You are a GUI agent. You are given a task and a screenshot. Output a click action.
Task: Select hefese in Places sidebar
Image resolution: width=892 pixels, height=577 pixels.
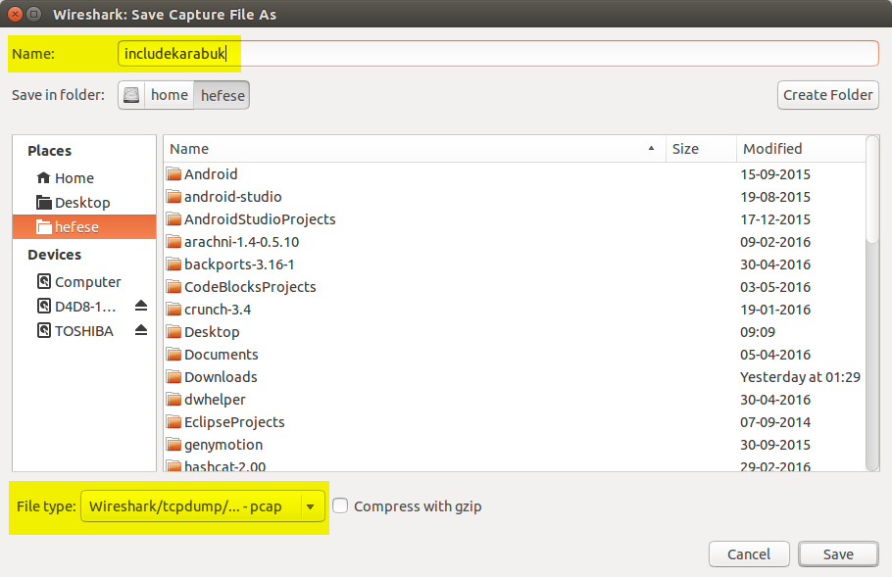[84, 227]
